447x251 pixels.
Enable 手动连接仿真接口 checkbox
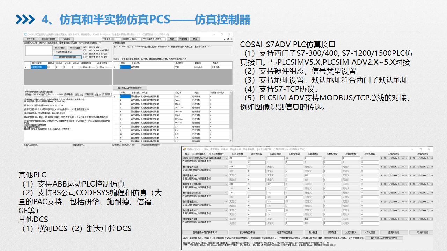54,52
